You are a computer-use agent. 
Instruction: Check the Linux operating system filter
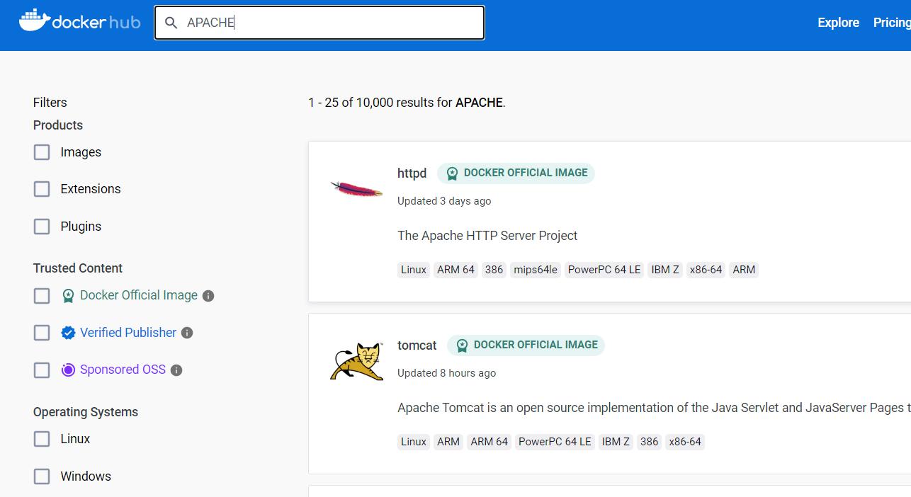[41, 439]
